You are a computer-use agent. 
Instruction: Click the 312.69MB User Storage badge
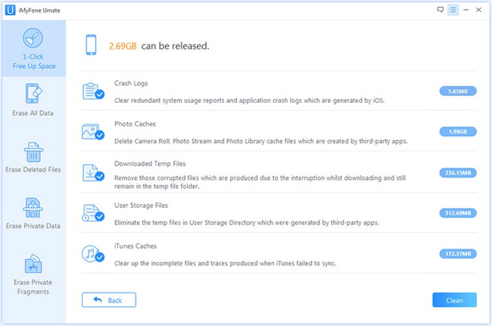coord(457,213)
